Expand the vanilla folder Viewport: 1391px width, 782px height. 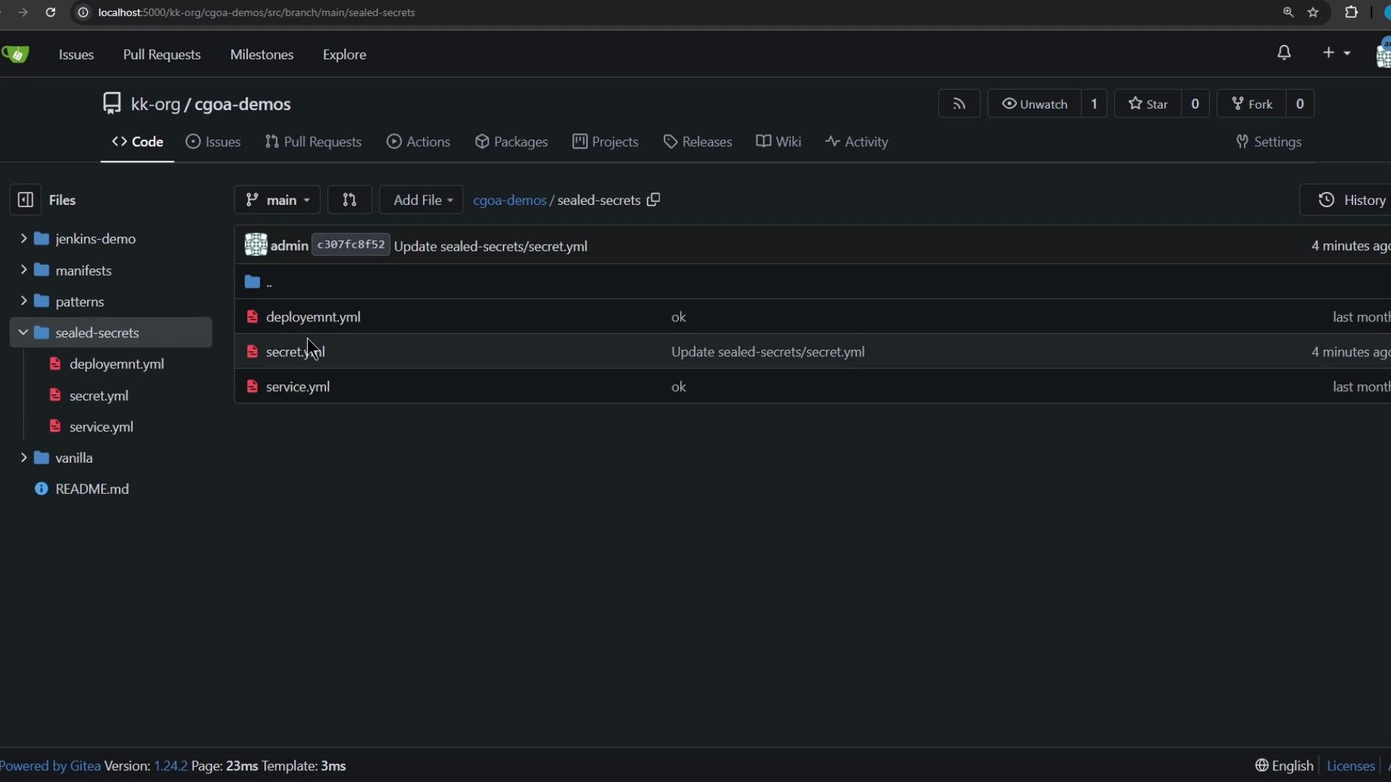click(x=23, y=458)
